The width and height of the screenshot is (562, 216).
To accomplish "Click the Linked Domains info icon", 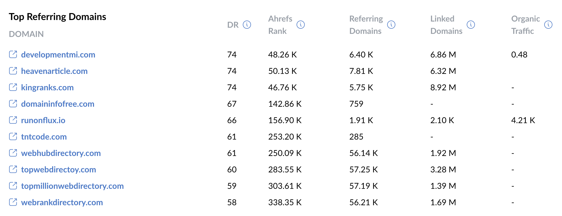I will [x=471, y=25].
